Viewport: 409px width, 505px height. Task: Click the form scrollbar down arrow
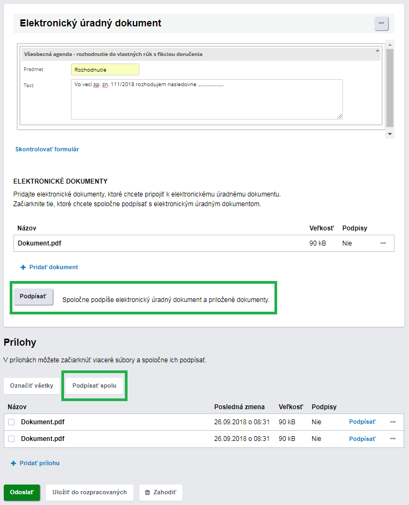pos(390,134)
